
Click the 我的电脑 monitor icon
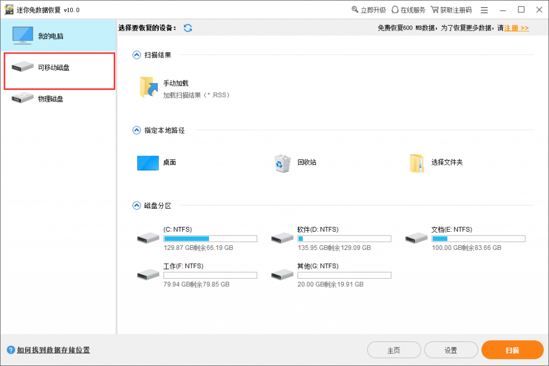click(23, 35)
